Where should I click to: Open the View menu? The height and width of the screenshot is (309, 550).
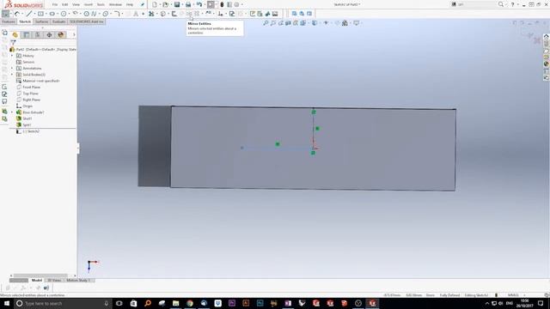[x=76, y=4]
